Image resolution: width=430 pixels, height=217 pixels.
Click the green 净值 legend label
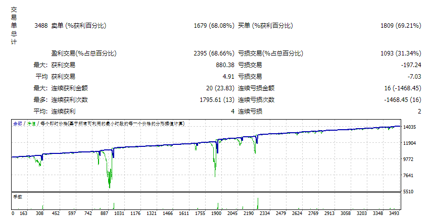tap(31, 124)
